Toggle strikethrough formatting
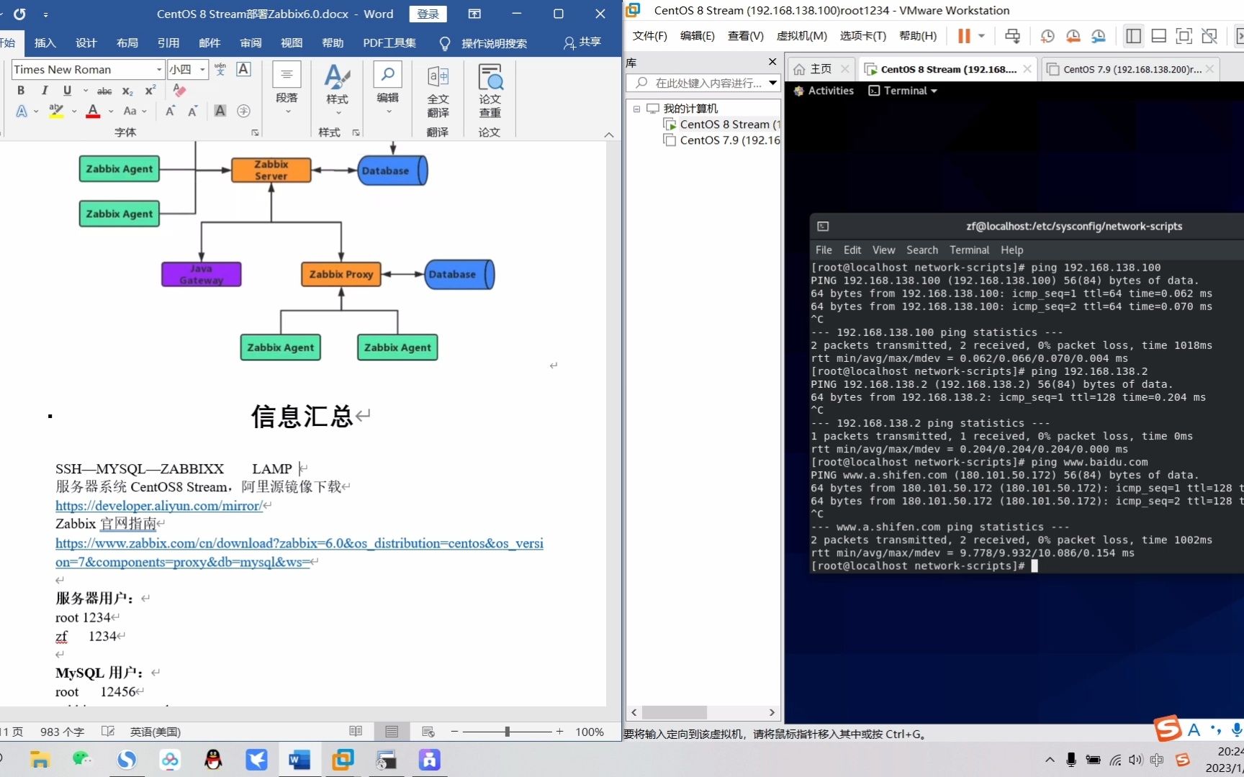The height and width of the screenshot is (777, 1244). (104, 91)
